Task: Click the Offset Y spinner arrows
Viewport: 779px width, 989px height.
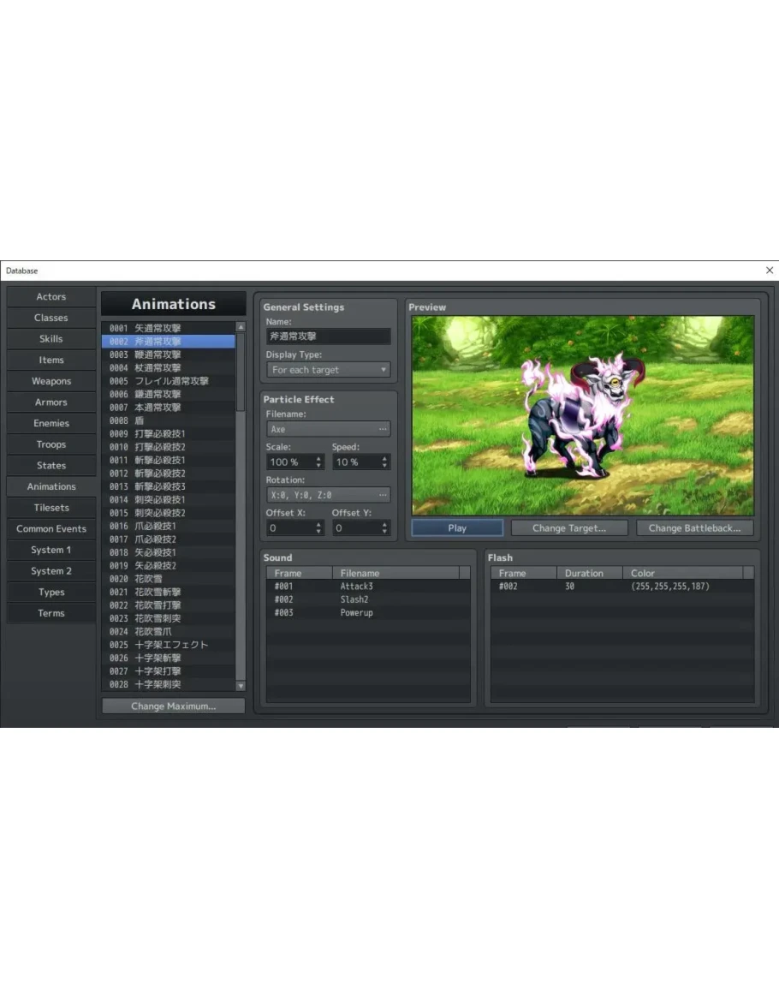Action: (384, 528)
